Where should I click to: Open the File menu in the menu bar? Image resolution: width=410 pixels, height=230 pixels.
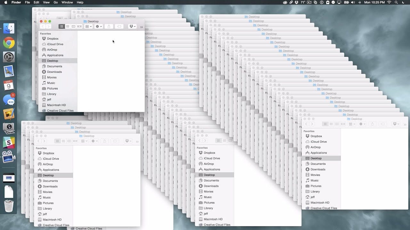click(x=27, y=2)
